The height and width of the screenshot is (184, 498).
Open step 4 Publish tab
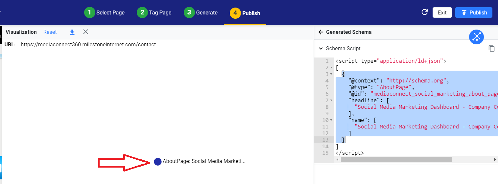point(245,13)
